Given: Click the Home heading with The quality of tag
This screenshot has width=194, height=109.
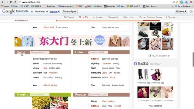Looking at the screenshot, I should 21,52.
